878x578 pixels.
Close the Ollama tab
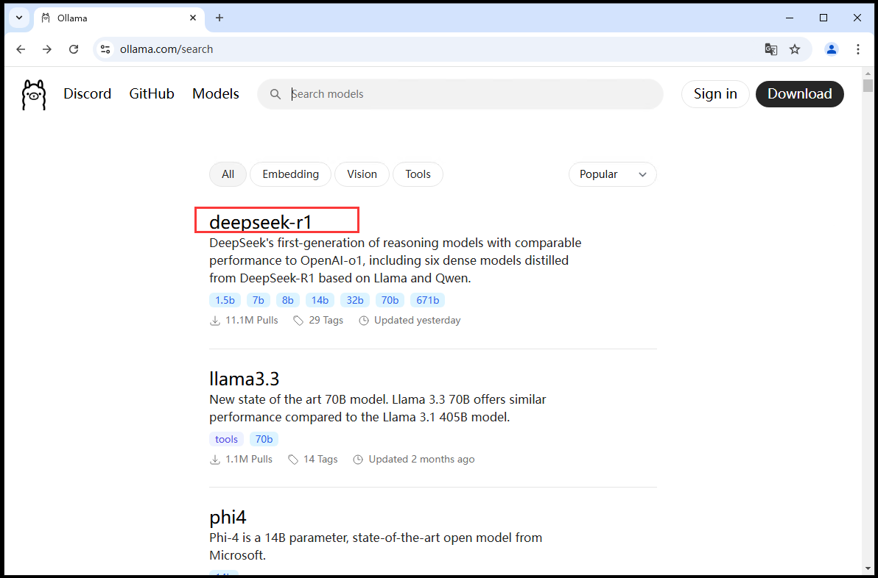click(193, 18)
